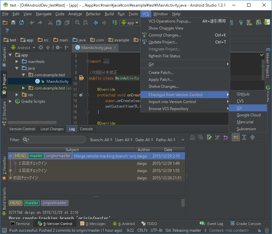272x234 pixels.
Task: Click the Find magnifier icon
Action: click(77, 23)
